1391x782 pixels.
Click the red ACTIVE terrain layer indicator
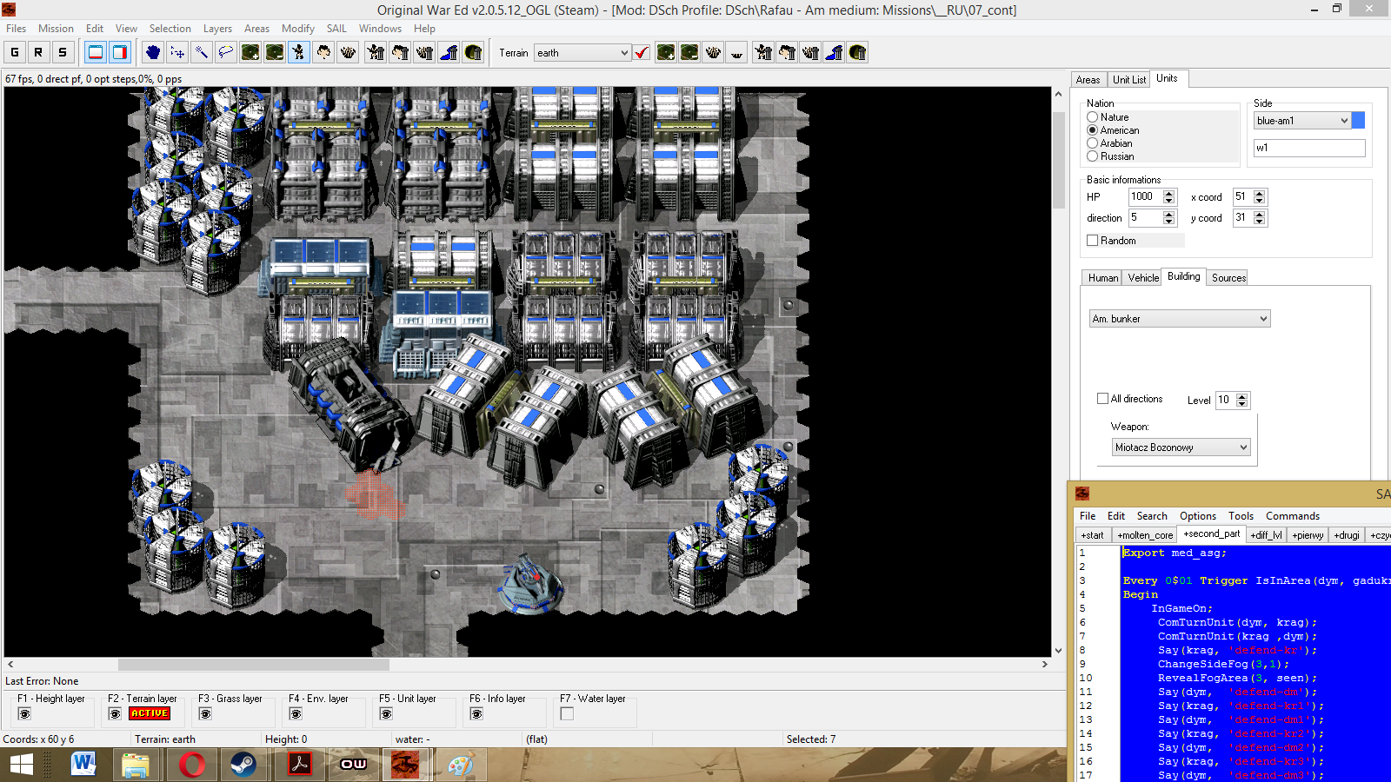point(150,713)
